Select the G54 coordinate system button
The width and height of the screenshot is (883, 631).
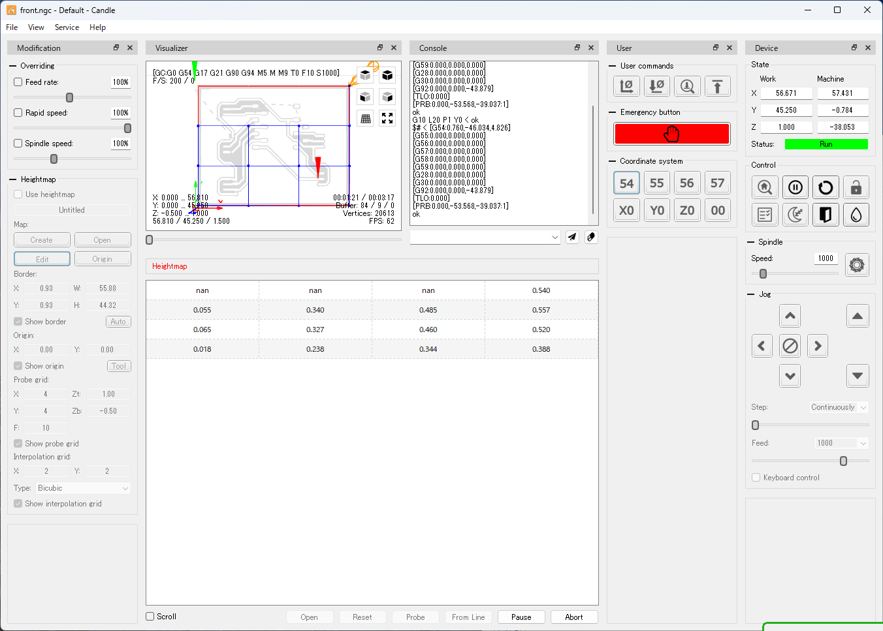[626, 183]
